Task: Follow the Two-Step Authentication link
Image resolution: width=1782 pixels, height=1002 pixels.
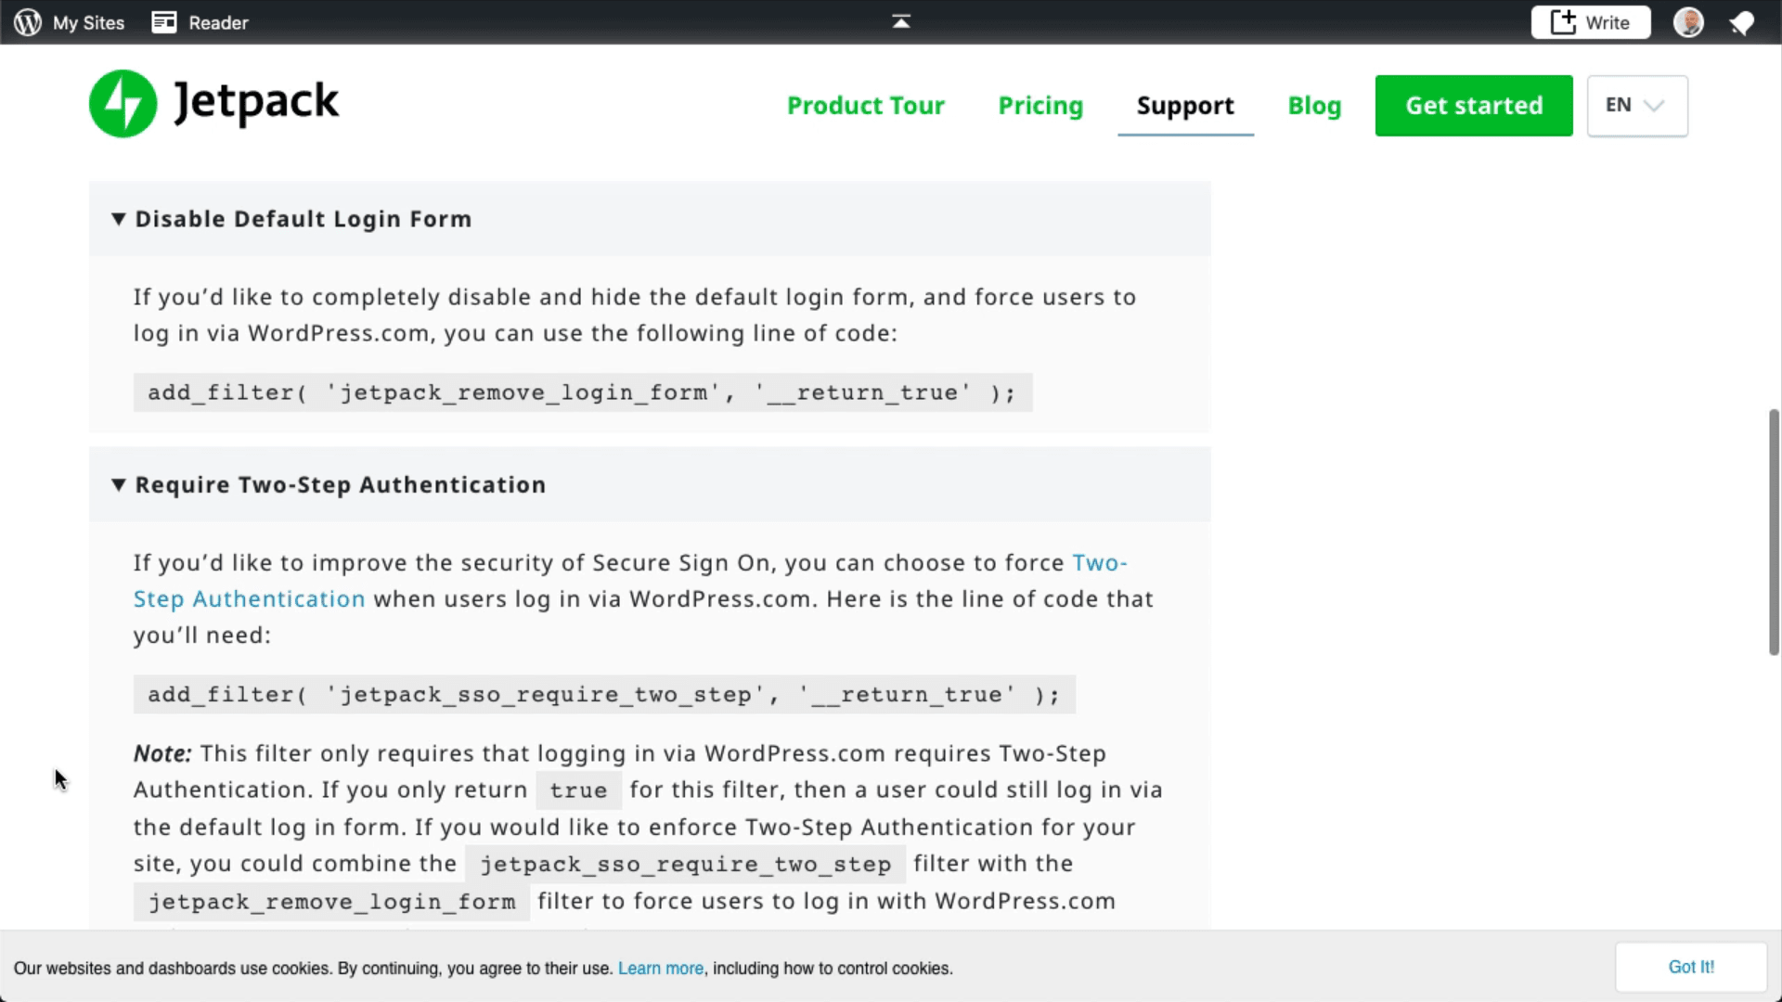Action: coord(249,598)
